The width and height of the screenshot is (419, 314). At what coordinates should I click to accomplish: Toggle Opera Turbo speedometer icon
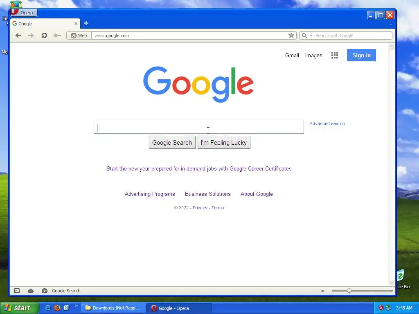point(44,291)
